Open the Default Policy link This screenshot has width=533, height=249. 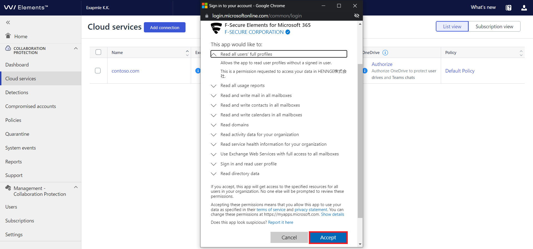coord(460,71)
